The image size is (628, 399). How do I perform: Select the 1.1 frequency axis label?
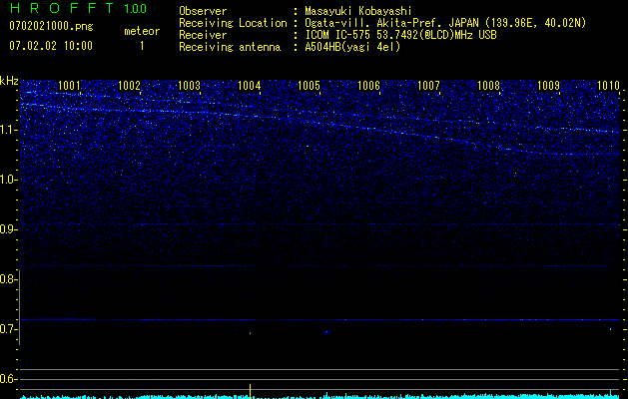[x=9, y=130]
